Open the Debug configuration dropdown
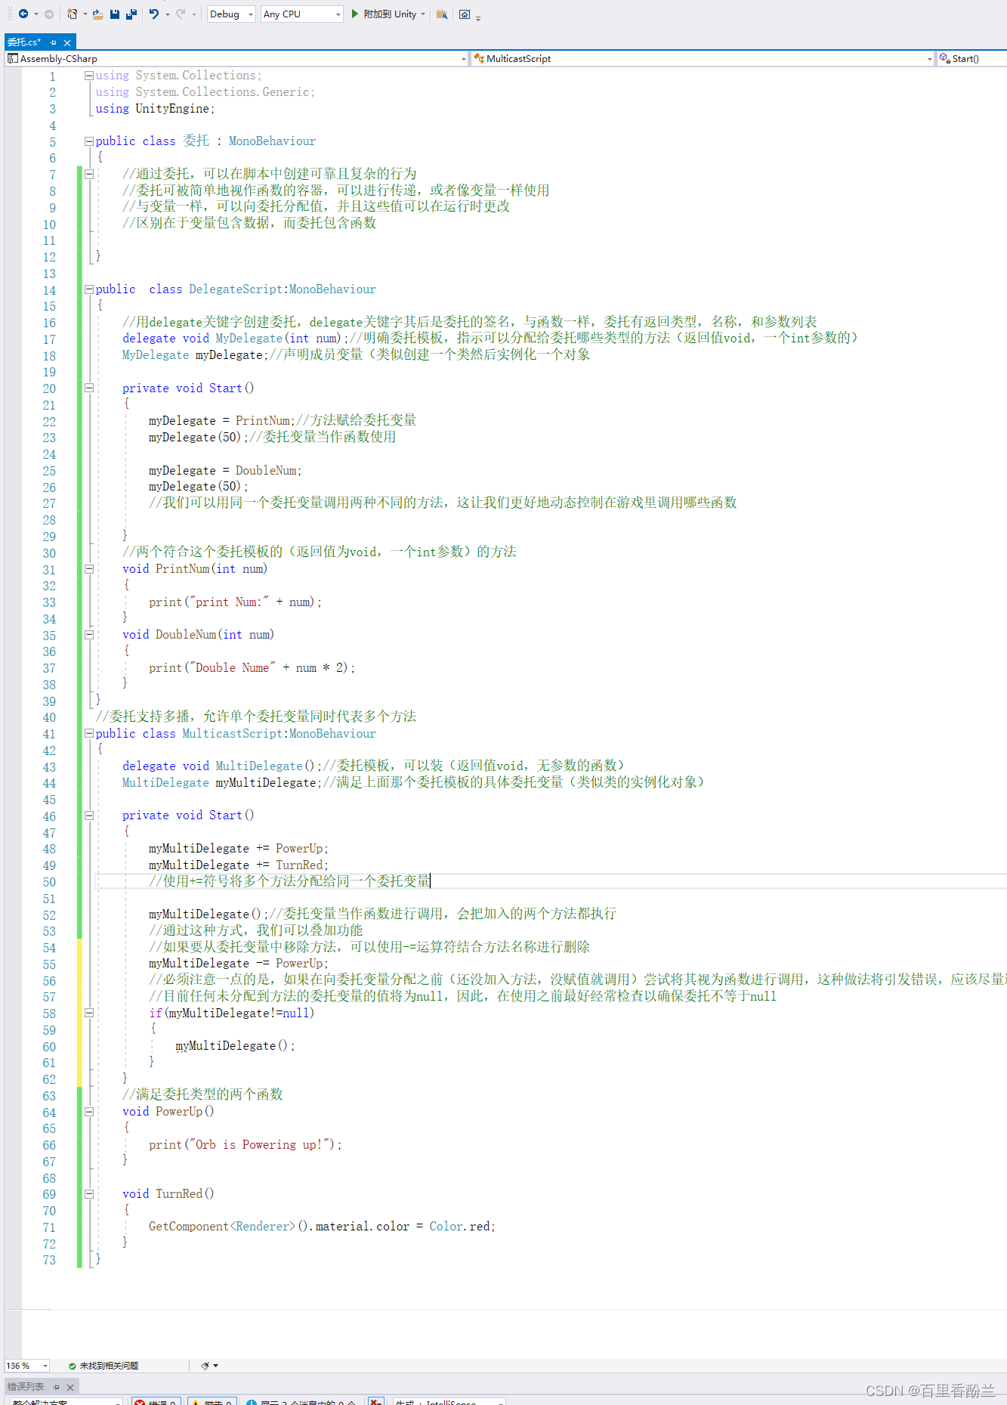 click(231, 14)
